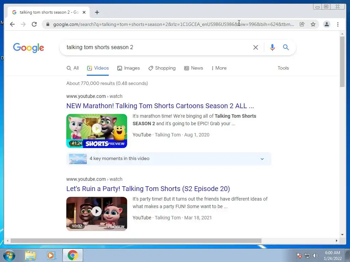Select the 'About 770,000 results' text
The height and width of the screenshot is (262, 350).
[107, 83]
